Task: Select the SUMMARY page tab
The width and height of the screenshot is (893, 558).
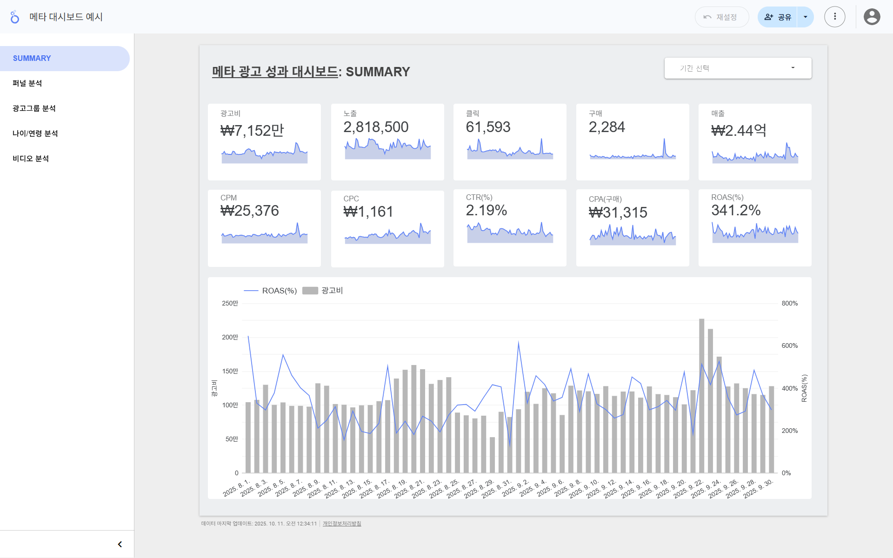Action: (32, 59)
